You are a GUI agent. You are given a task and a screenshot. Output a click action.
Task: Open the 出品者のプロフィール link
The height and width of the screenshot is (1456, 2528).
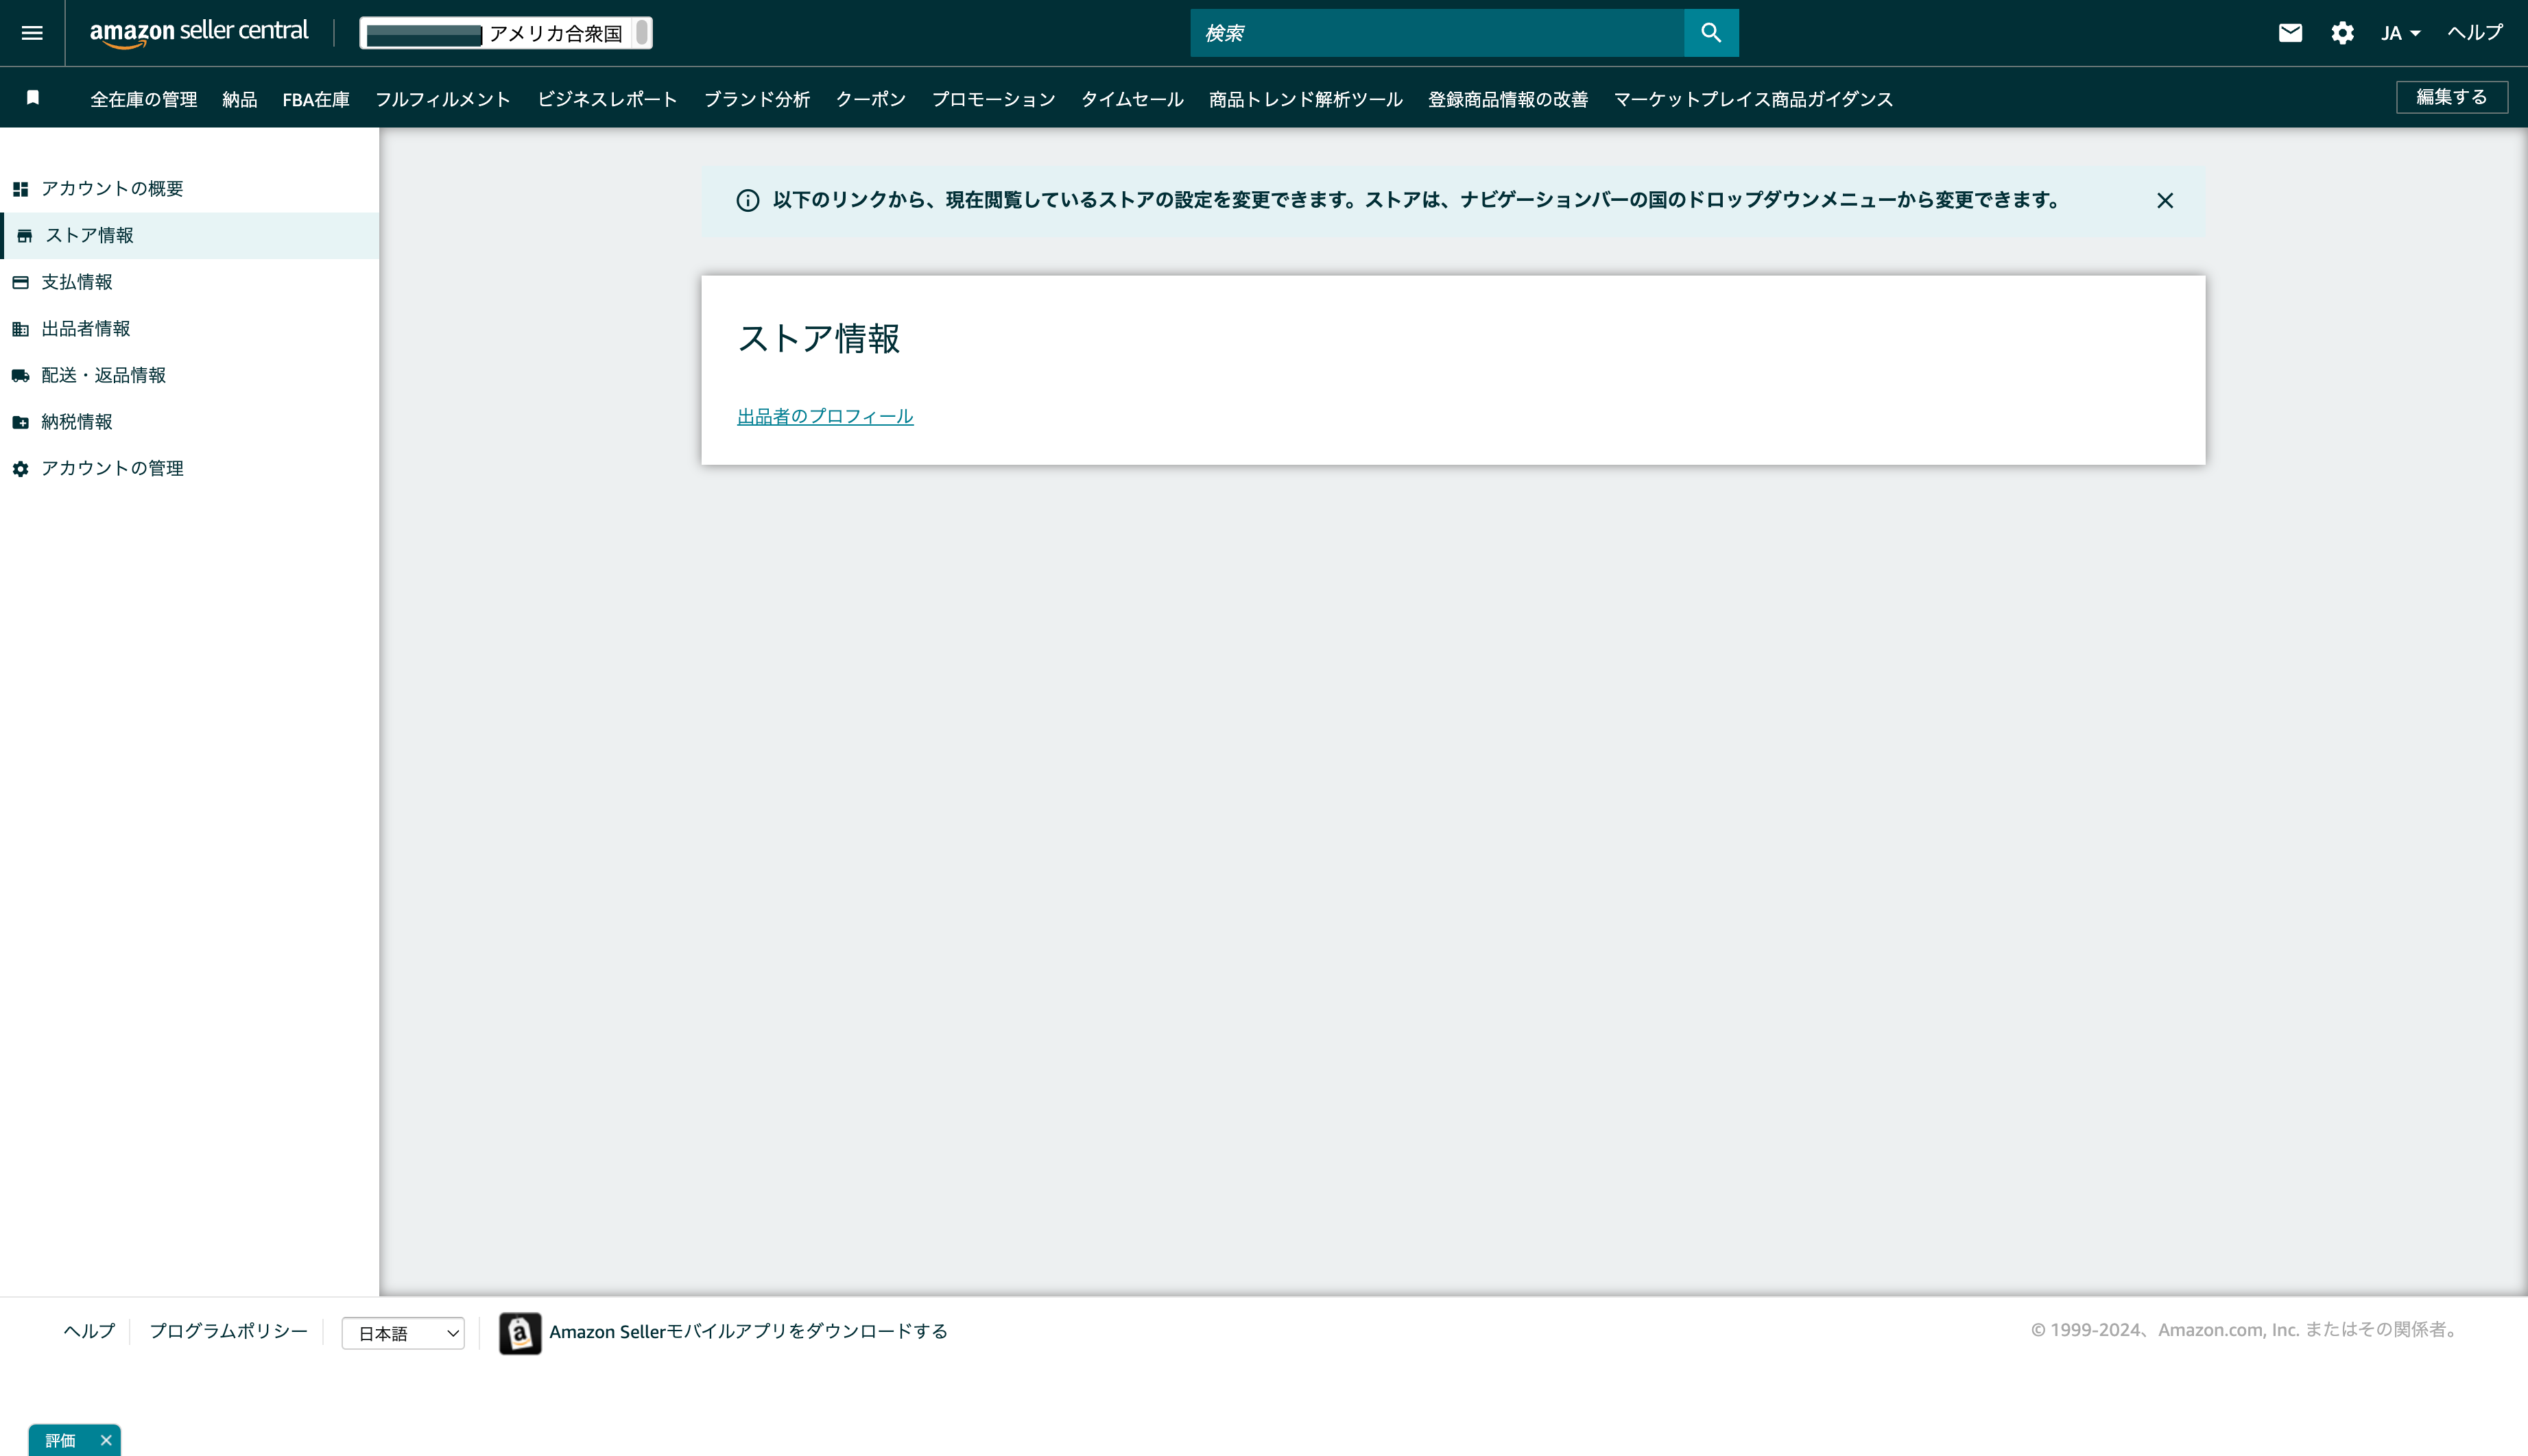point(825,416)
